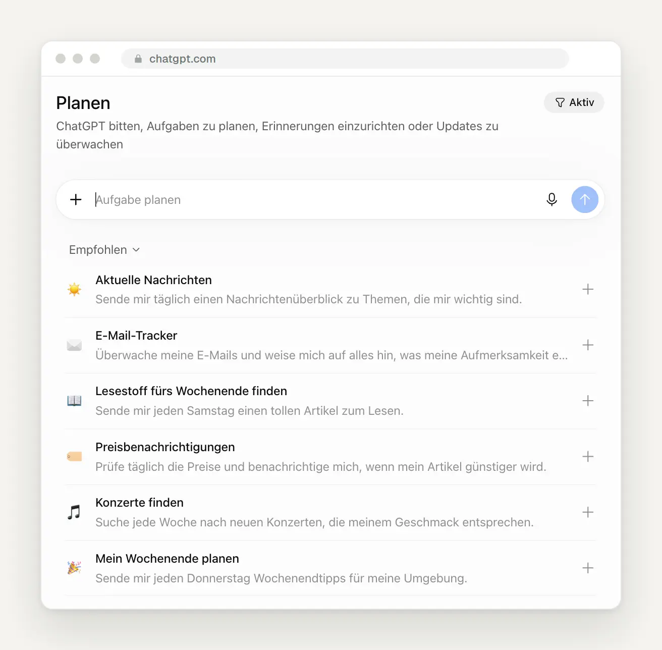Activate the microphone voice input icon
Screen dimensions: 662x650
pyautogui.click(x=551, y=200)
